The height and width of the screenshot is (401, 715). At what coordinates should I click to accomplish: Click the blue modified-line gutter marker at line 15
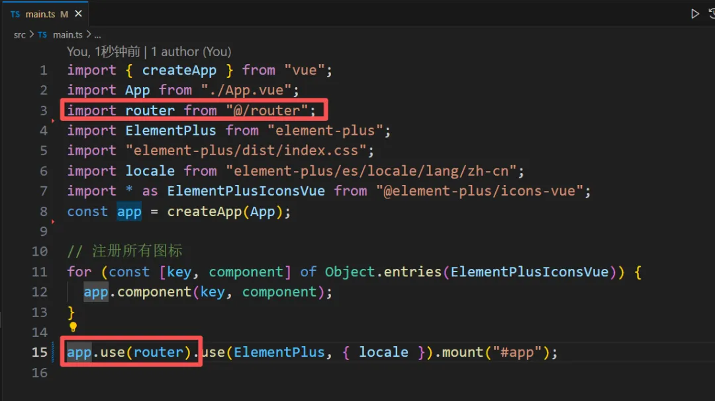point(54,352)
